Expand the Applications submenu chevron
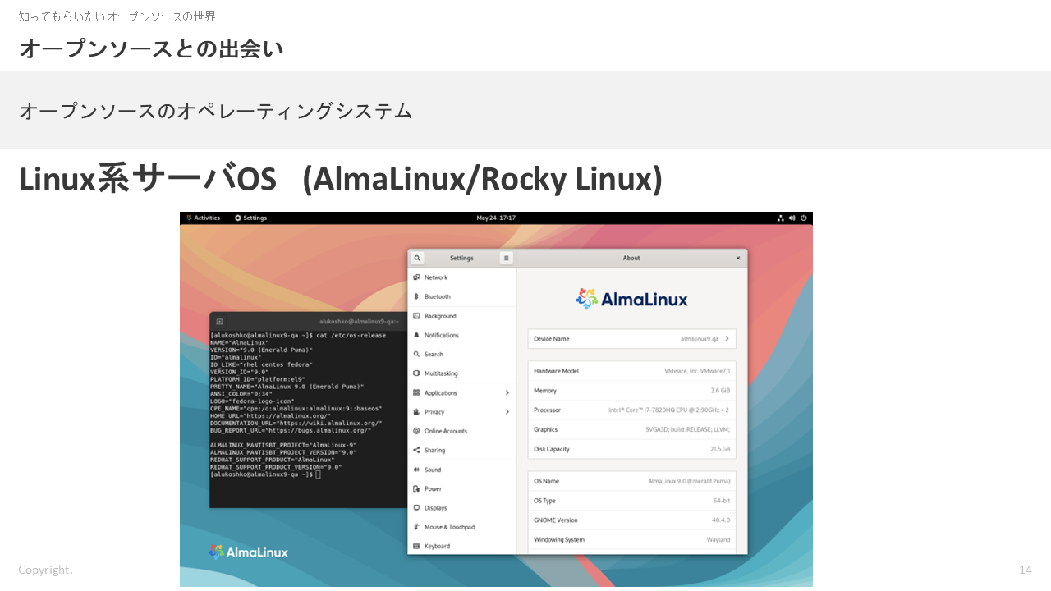 507,392
